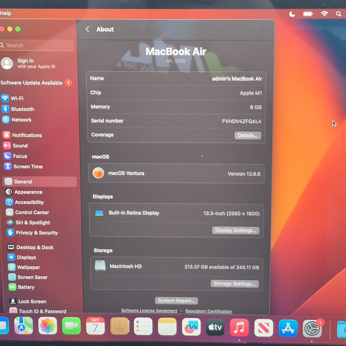Click the admin's MacBook Air name
This screenshot has height=346, width=346.
(x=237, y=79)
